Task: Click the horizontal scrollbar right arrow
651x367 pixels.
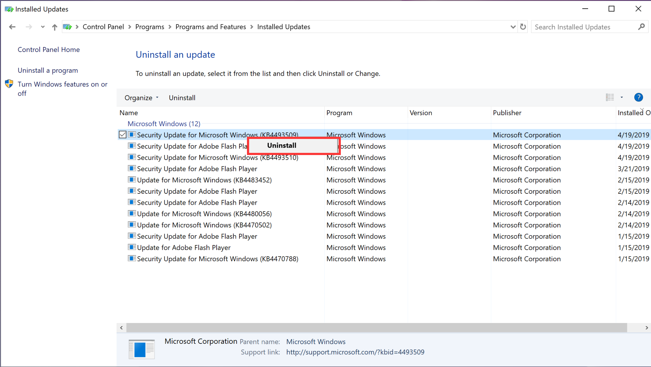Action: (647, 327)
